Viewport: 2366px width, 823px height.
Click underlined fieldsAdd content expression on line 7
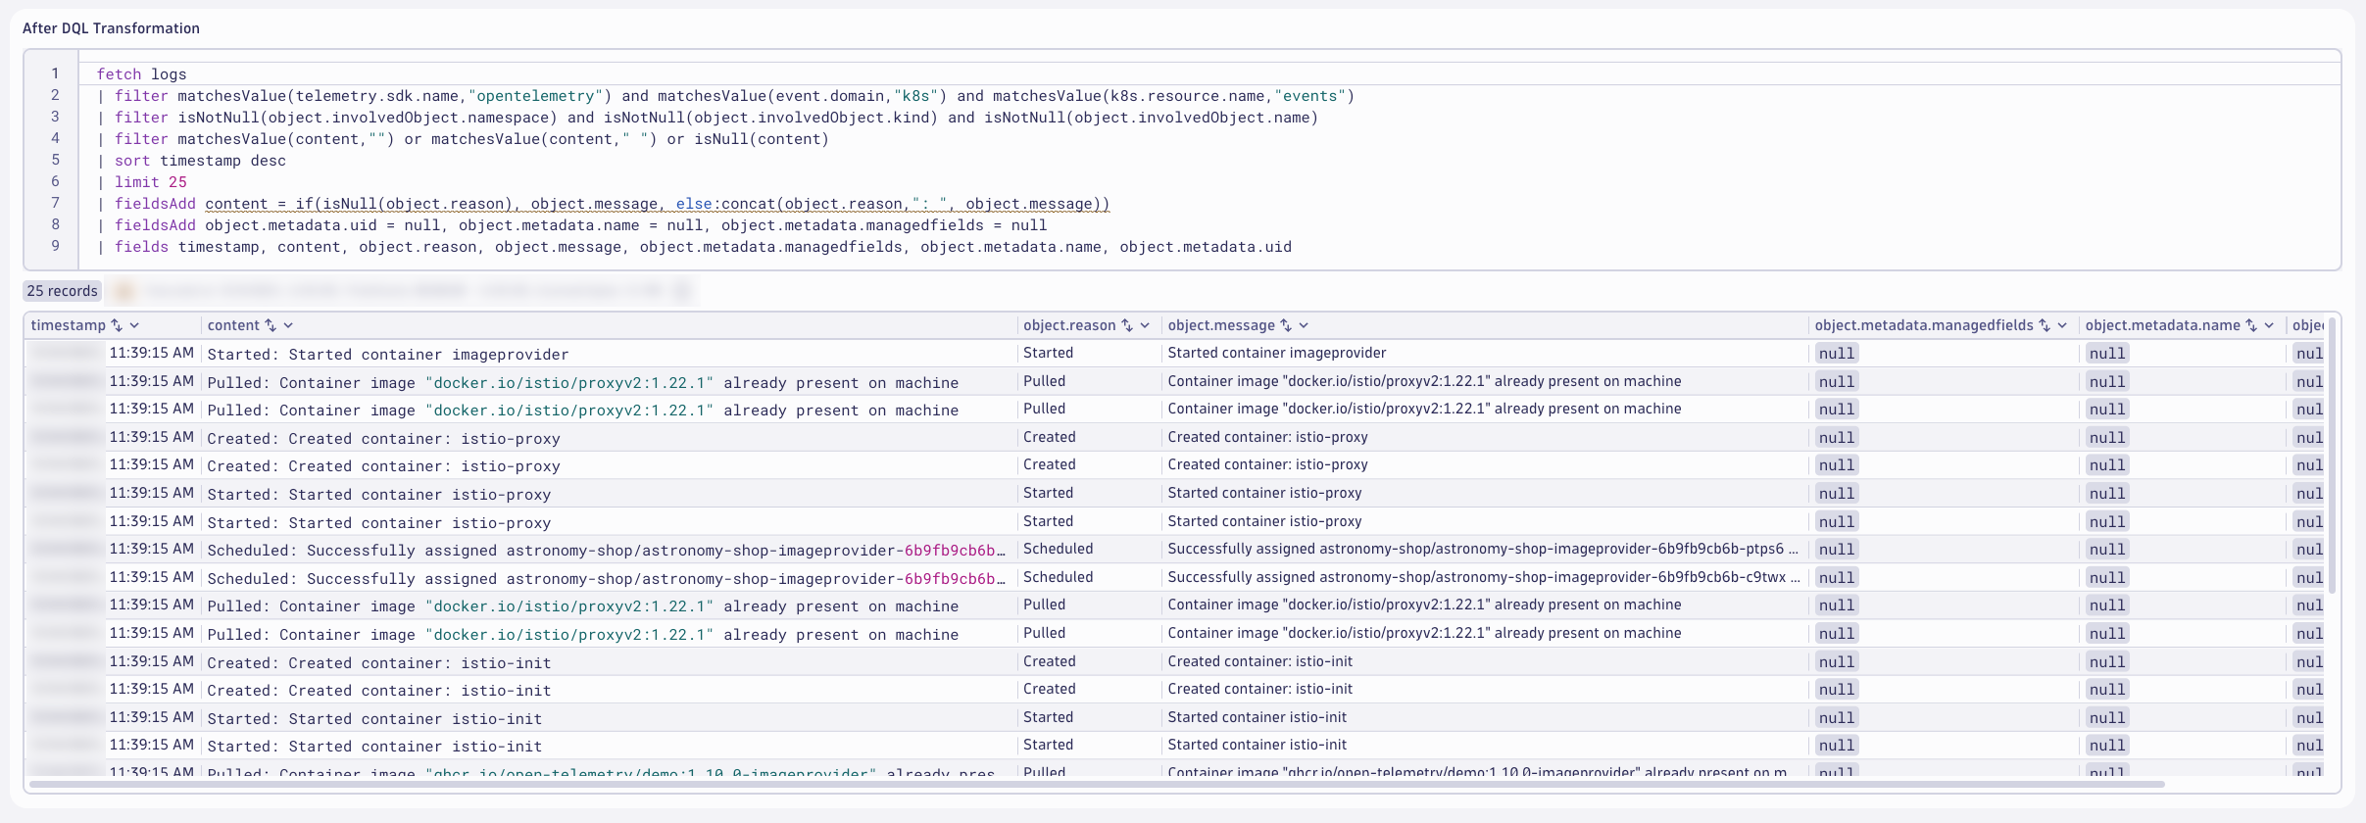(657, 204)
